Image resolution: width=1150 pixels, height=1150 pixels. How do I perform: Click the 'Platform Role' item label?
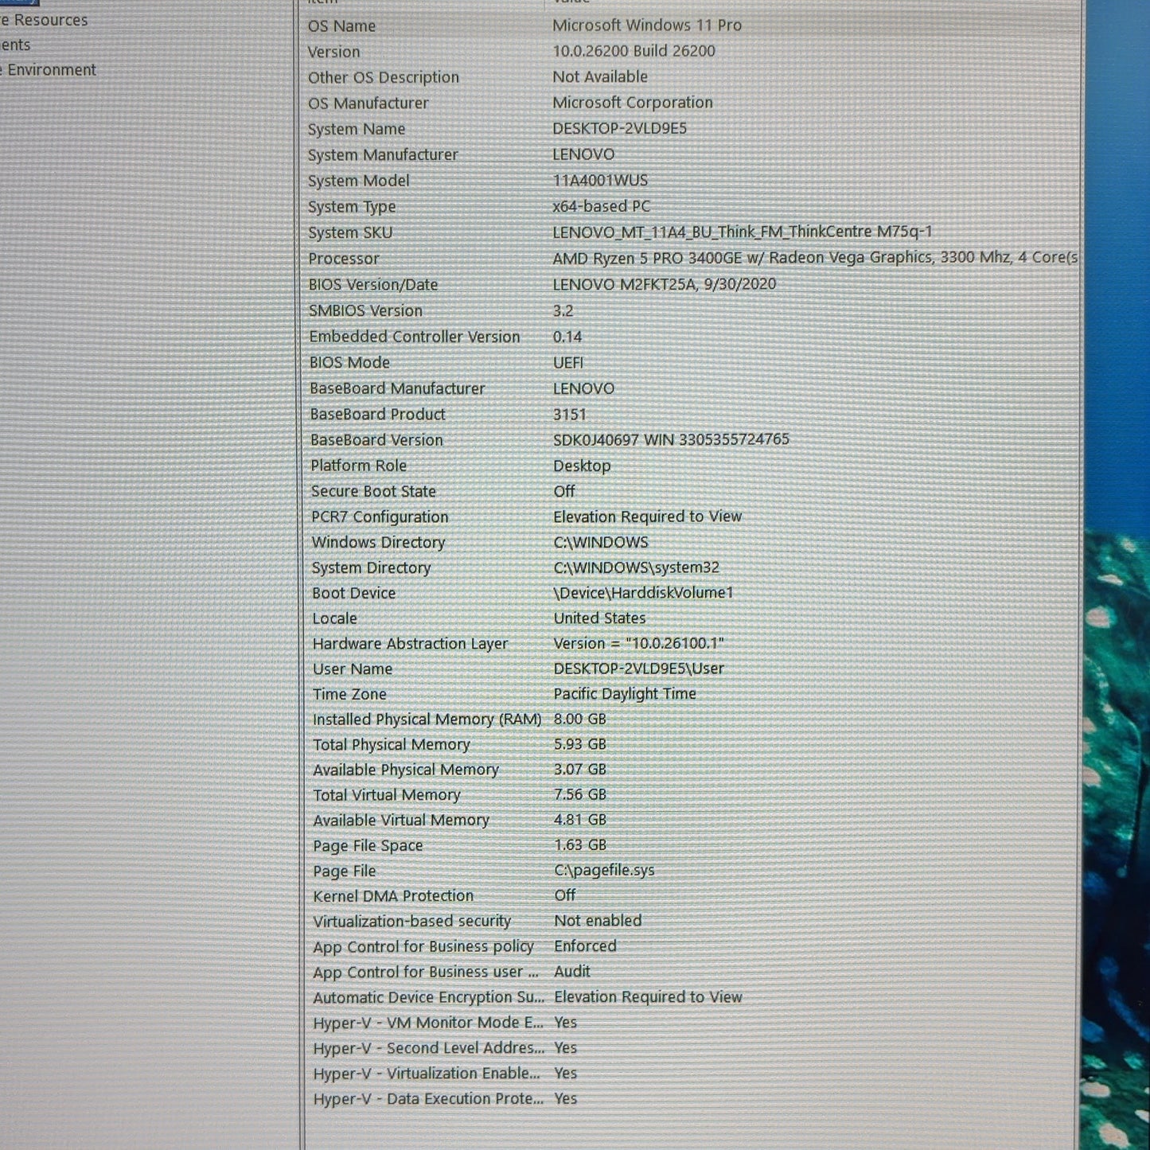pos(359,466)
